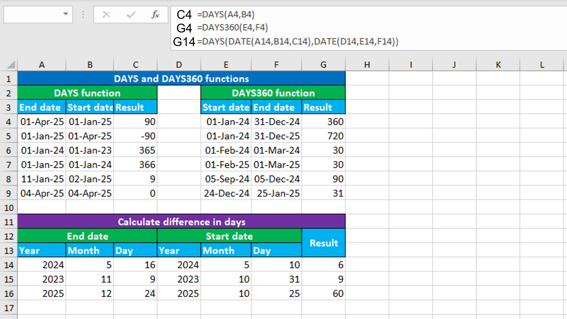567x319 pixels.
Task: Click cell G4 containing DAYS360 formula
Action: [x=323, y=121]
